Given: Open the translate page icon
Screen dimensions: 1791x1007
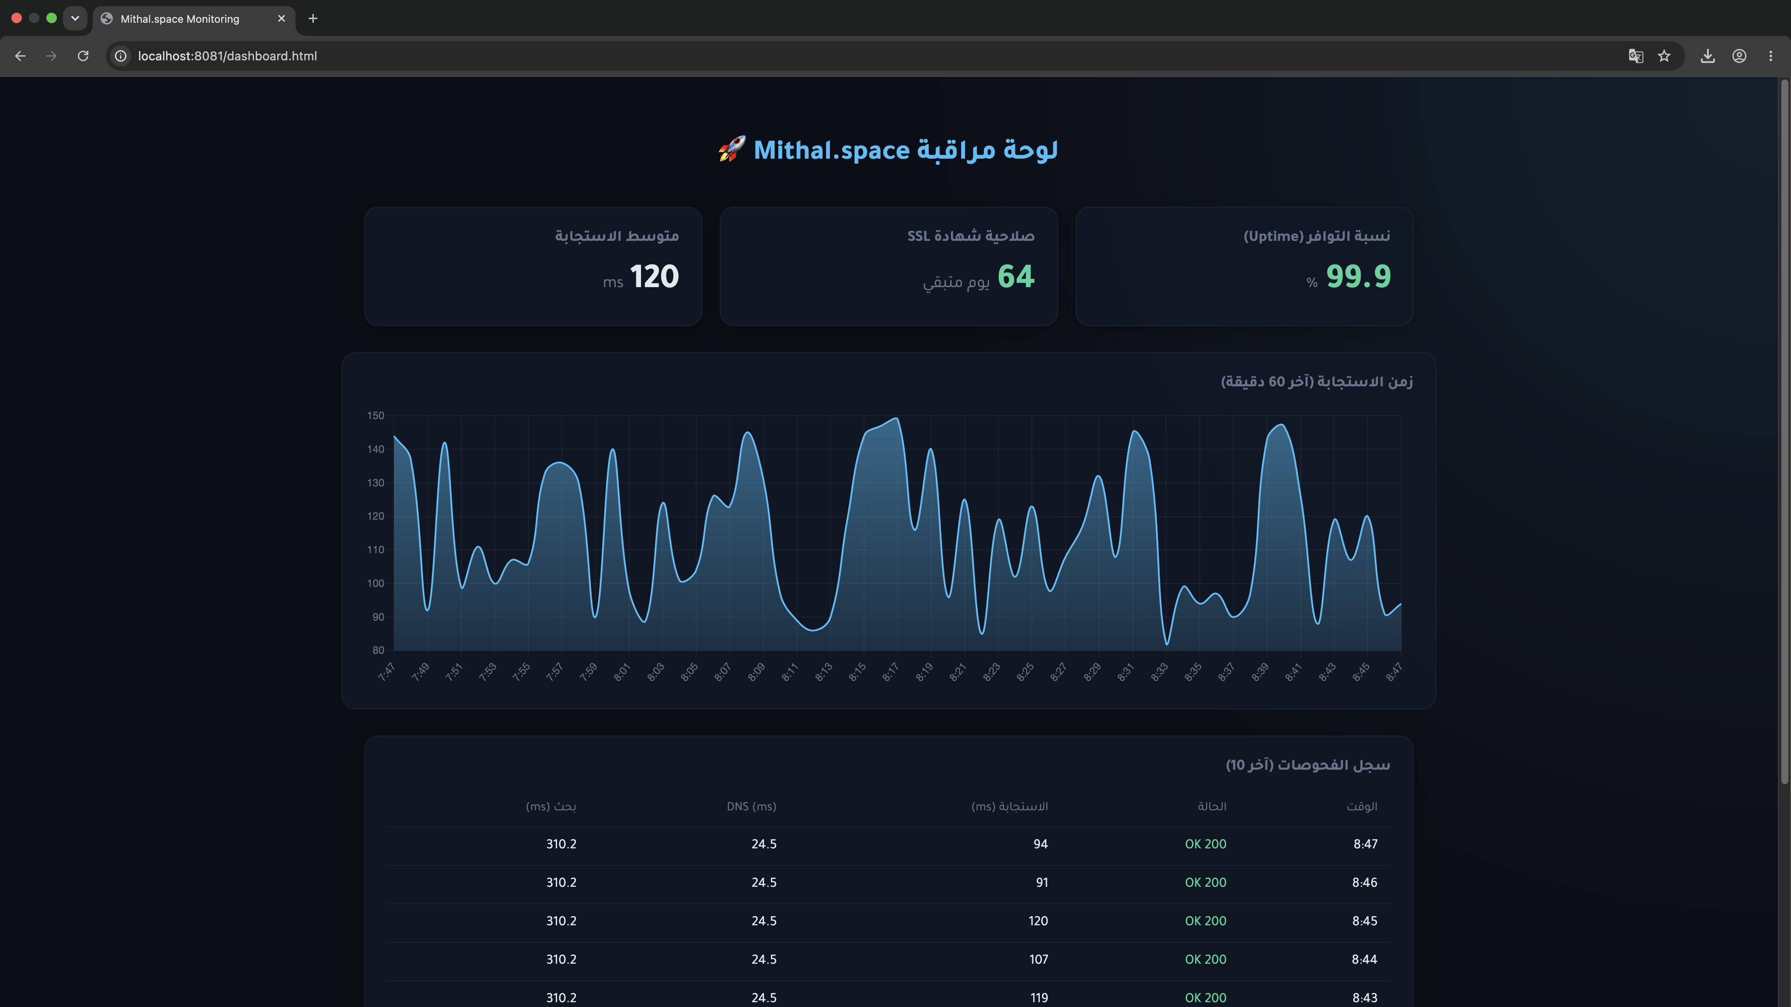Looking at the screenshot, I should pyautogui.click(x=1636, y=56).
